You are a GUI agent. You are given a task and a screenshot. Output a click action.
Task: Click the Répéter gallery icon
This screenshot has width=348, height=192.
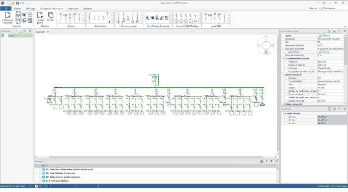pos(51,17)
